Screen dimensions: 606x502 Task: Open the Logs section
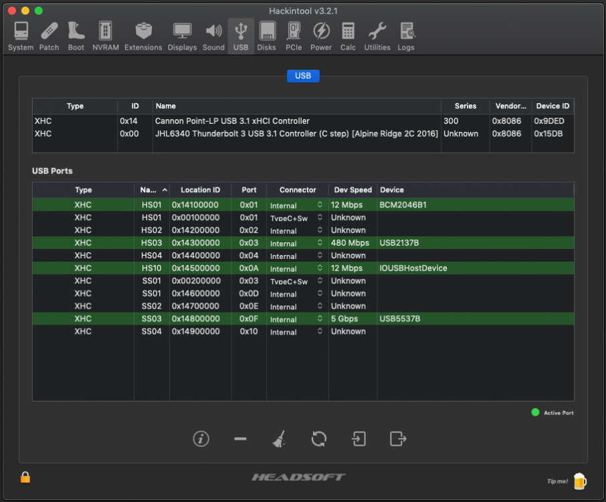click(406, 36)
